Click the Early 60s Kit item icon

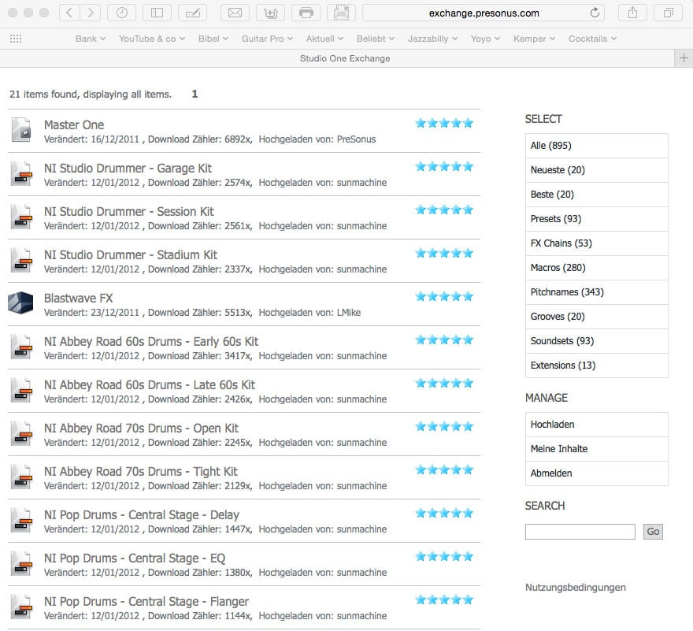21,347
